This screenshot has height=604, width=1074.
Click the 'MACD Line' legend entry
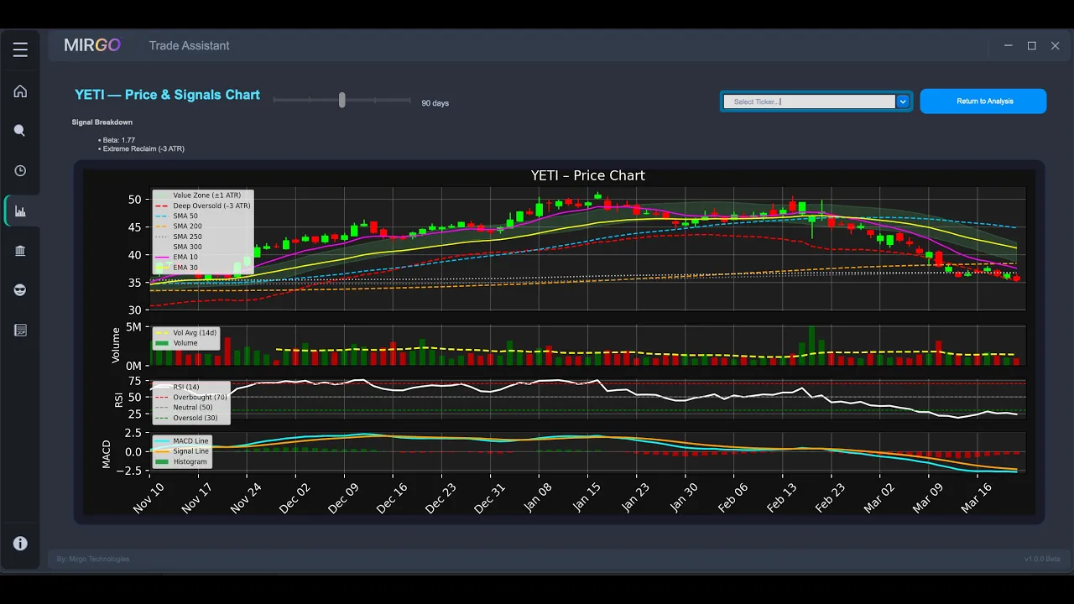point(182,440)
